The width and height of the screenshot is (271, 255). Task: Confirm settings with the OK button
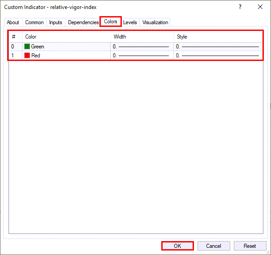point(177,246)
